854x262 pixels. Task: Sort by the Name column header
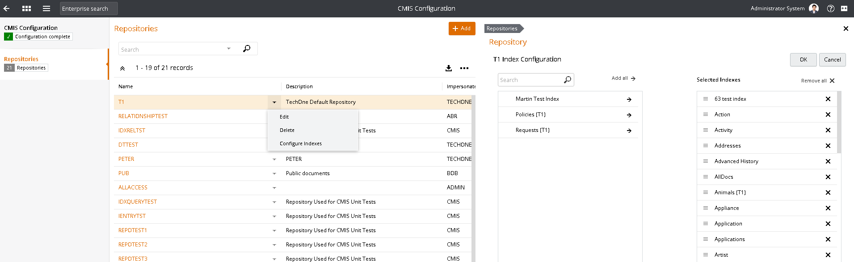pos(126,86)
